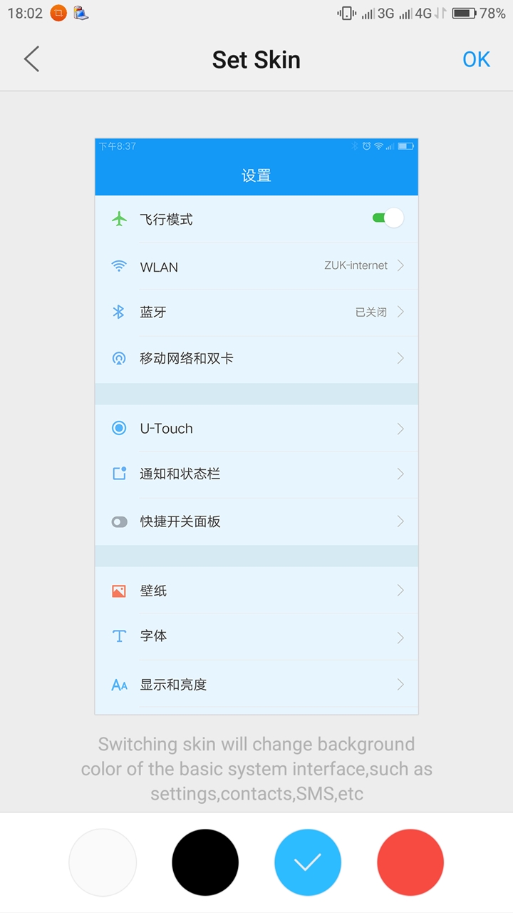
Task: Select the white skin color
Action: 103,862
